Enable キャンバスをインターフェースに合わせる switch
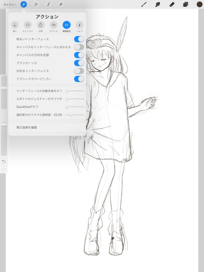Image resolution: width=204 pixels, height=272 pixels. 79,47
